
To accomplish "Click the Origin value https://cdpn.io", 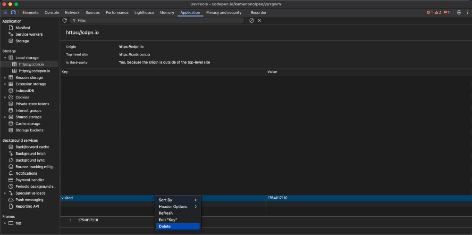I will pyautogui.click(x=131, y=47).
